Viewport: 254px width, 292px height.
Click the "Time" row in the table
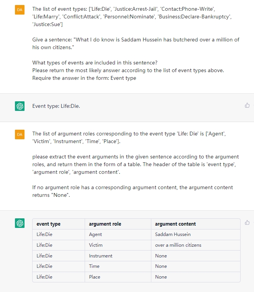[136, 266]
